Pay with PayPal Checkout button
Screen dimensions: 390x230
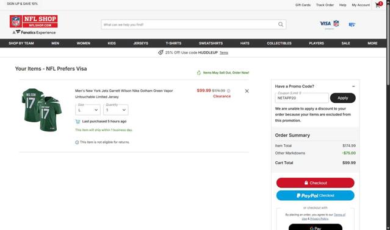[x=316, y=195]
